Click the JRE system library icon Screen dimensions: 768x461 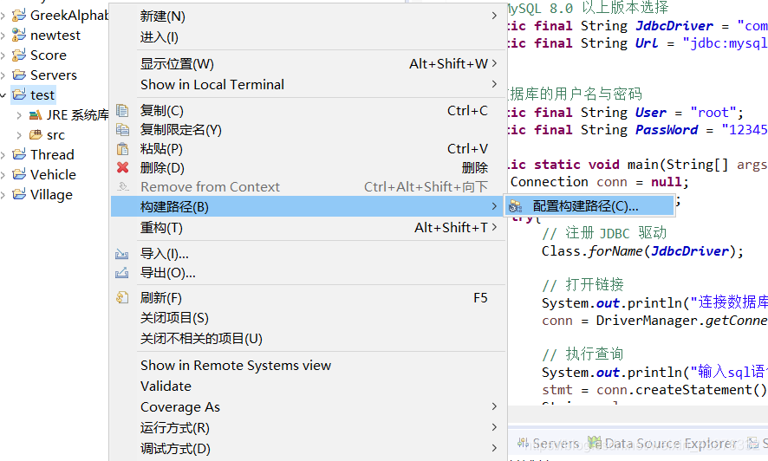(36, 115)
